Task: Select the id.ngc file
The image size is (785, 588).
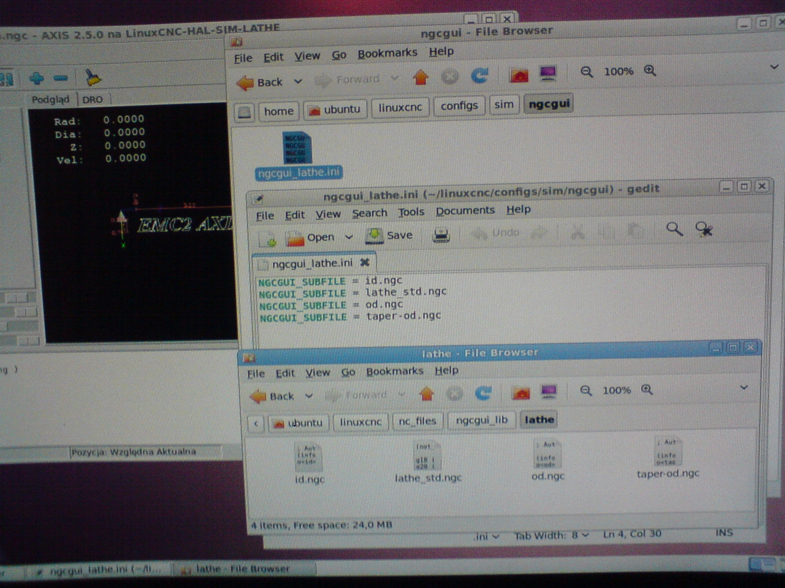Action: (309, 464)
